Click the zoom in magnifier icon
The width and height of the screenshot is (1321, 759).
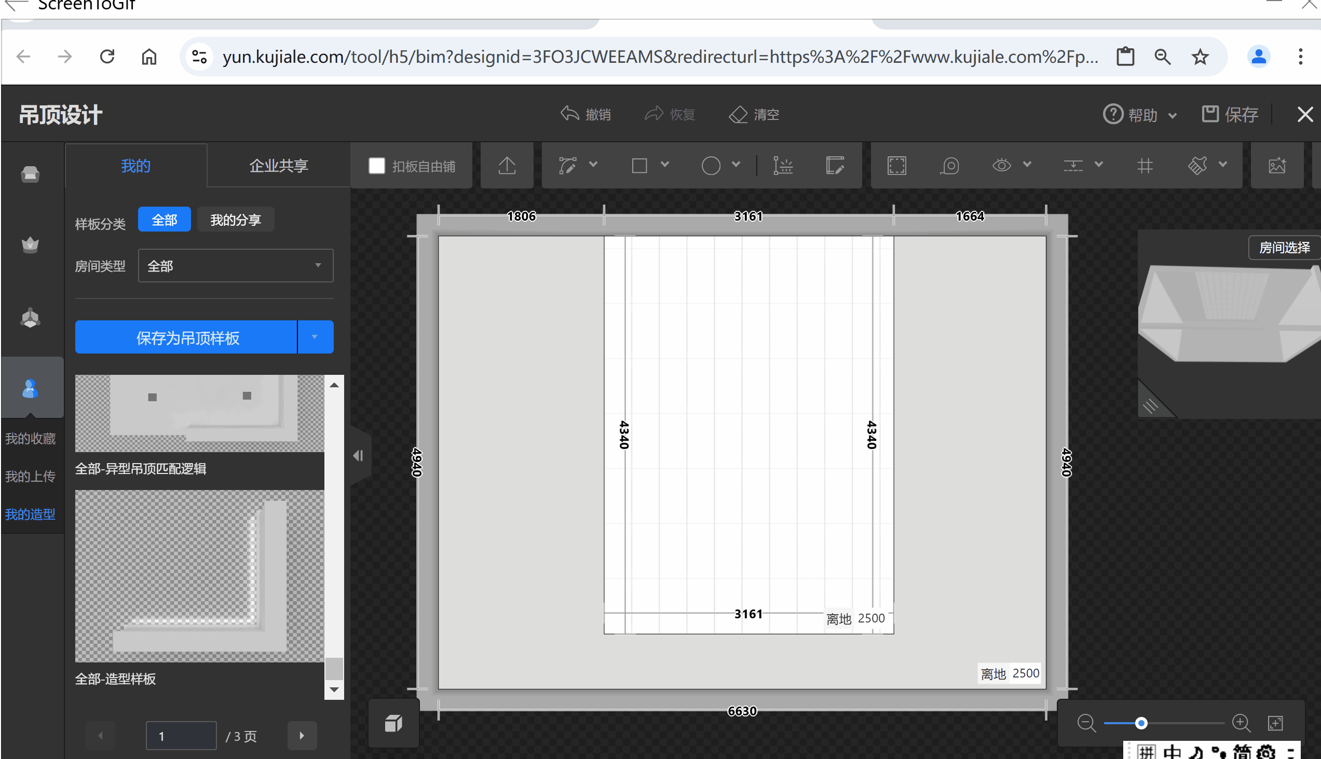point(1241,723)
